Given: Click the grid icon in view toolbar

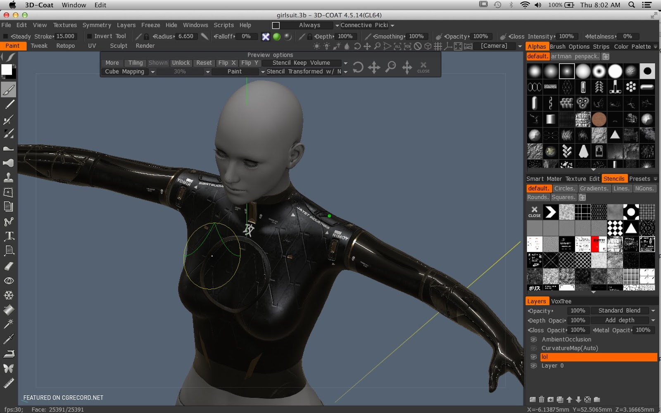Looking at the screenshot, I should tap(438, 46).
